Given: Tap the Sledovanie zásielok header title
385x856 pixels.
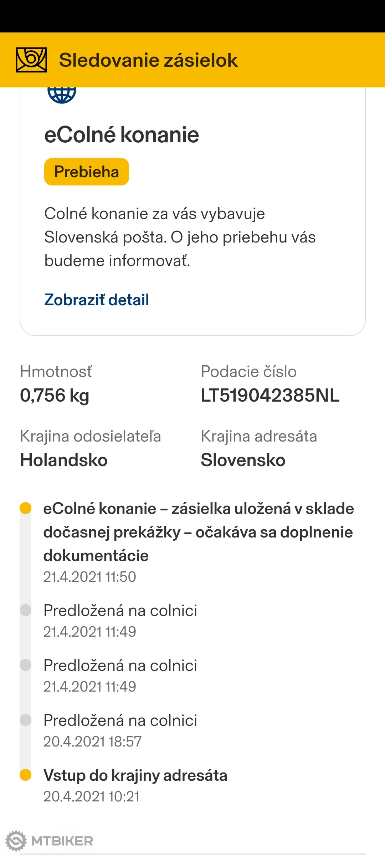Looking at the screenshot, I should point(148,60).
